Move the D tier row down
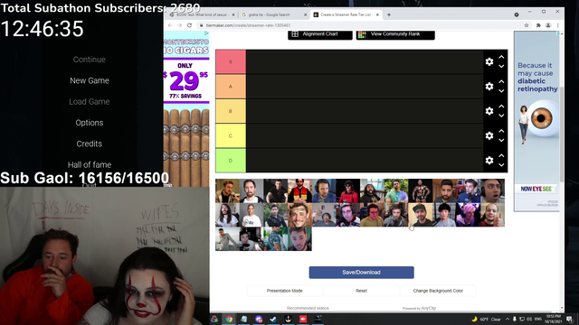This screenshot has height=325, width=579. click(501, 165)
